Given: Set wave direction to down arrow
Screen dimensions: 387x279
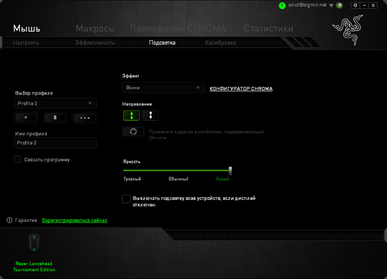Looking at the screenshot, I should pyautogui.click(x=150, y=115).
